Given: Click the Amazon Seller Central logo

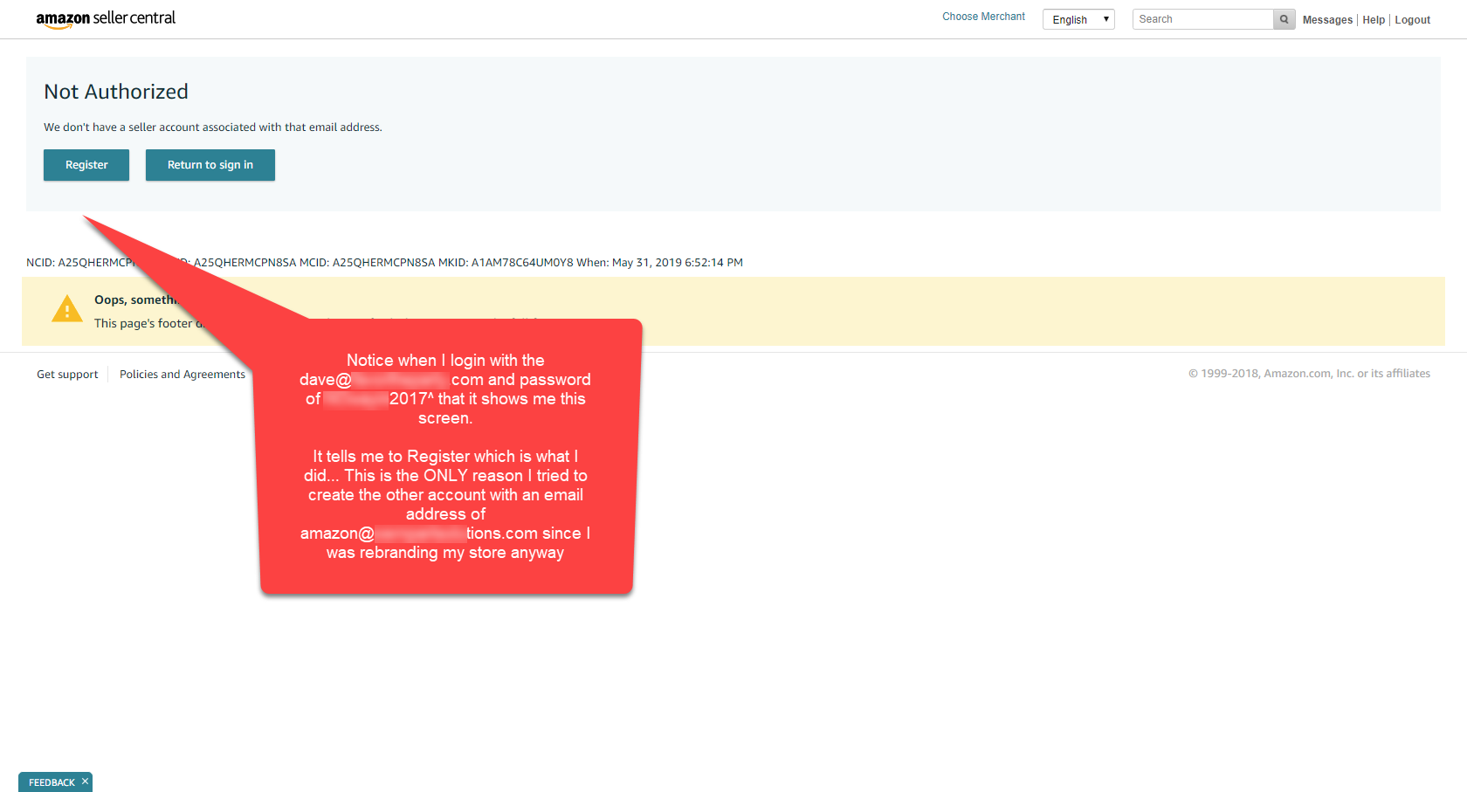Looking at the screenshot, I should 106,18.
